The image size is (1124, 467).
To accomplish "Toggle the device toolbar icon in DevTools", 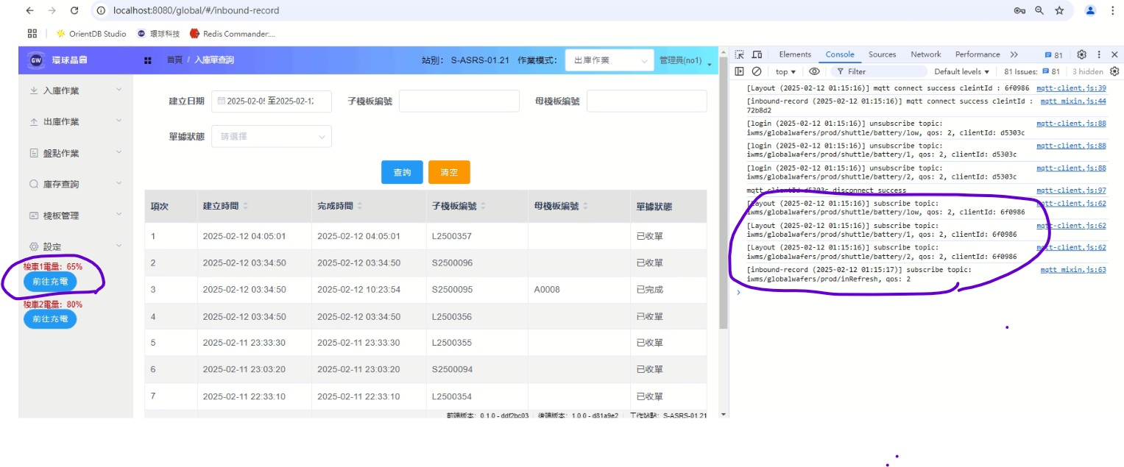I will (x=756, y=54).
